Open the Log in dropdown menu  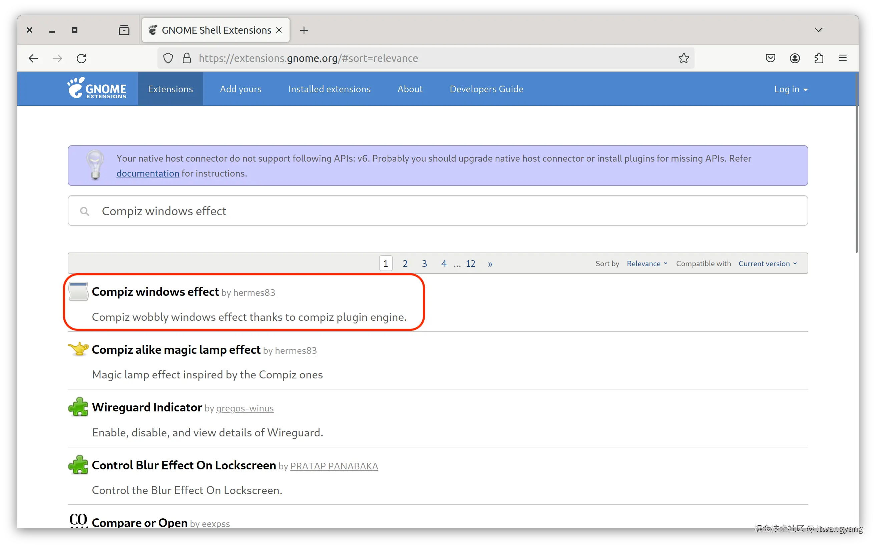[791, 89]
